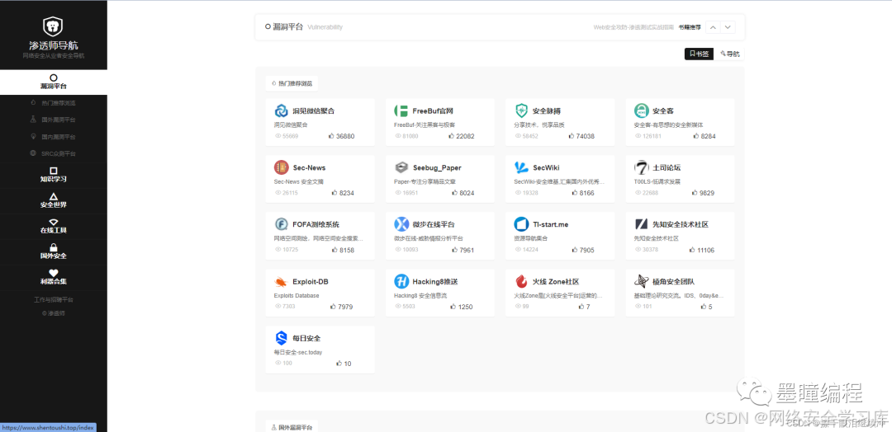The width and height of the screenshot is (892, 432).
Task: Click the 书籍推荐 link in header
Action: point(690,27)
